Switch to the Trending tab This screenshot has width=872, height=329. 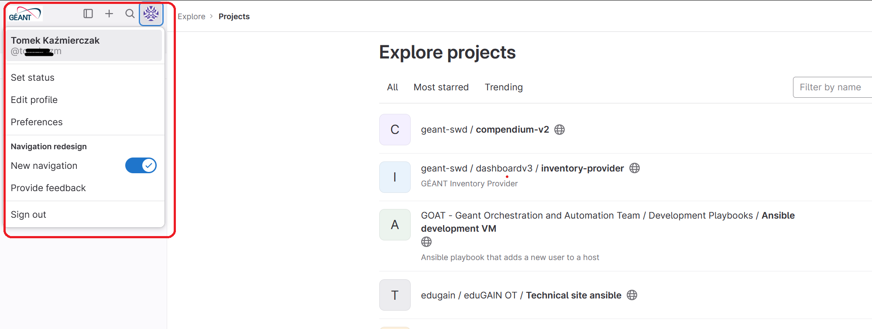[x=504, y=87]
